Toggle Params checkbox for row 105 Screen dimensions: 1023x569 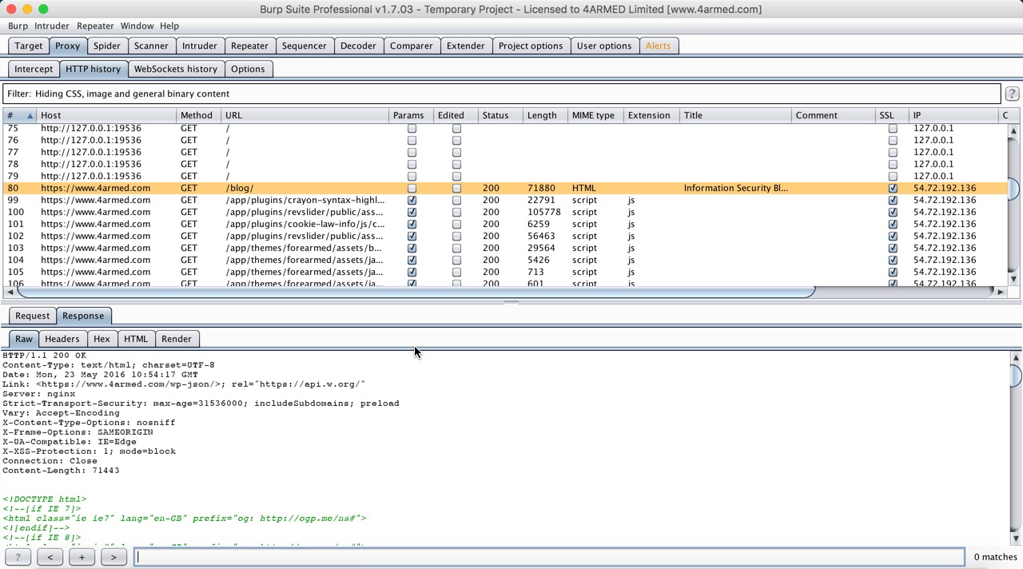tap(412, 272)
